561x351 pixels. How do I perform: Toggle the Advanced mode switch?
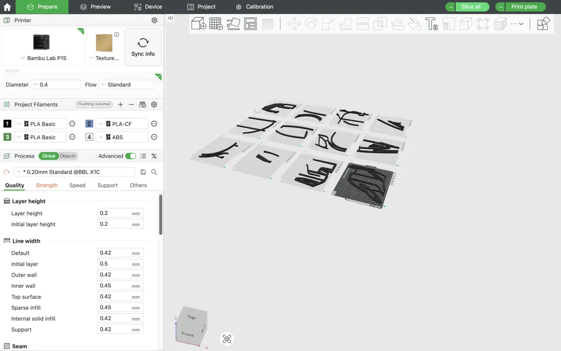tap(131, 156)
